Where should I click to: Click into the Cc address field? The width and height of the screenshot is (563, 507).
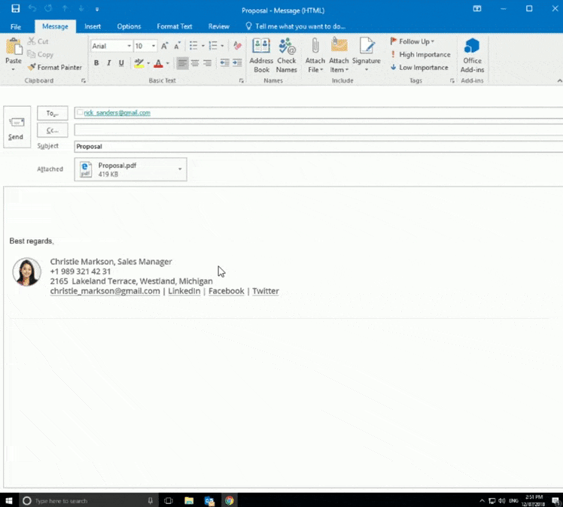(x=316, y=130)
